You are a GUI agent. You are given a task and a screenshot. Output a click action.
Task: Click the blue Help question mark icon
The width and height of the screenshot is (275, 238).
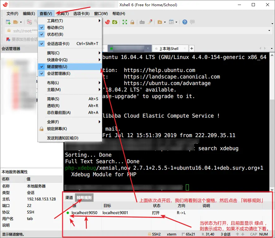(185, 22)
